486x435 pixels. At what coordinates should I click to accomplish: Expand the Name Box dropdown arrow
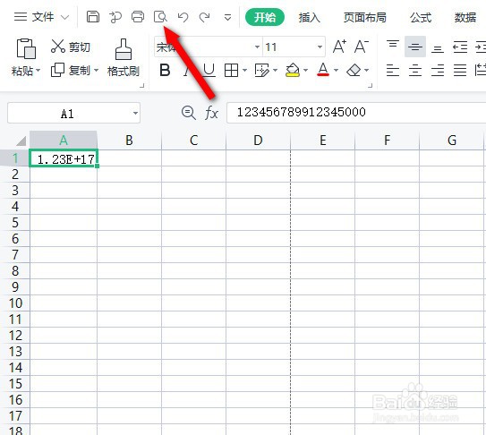pyautogui.click(x=135, y=113)
